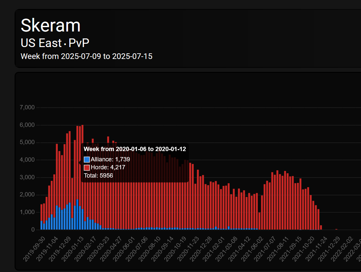Click 'Week from 2025-07-09 to 2025-07-15' text

[x=87, y=56]
